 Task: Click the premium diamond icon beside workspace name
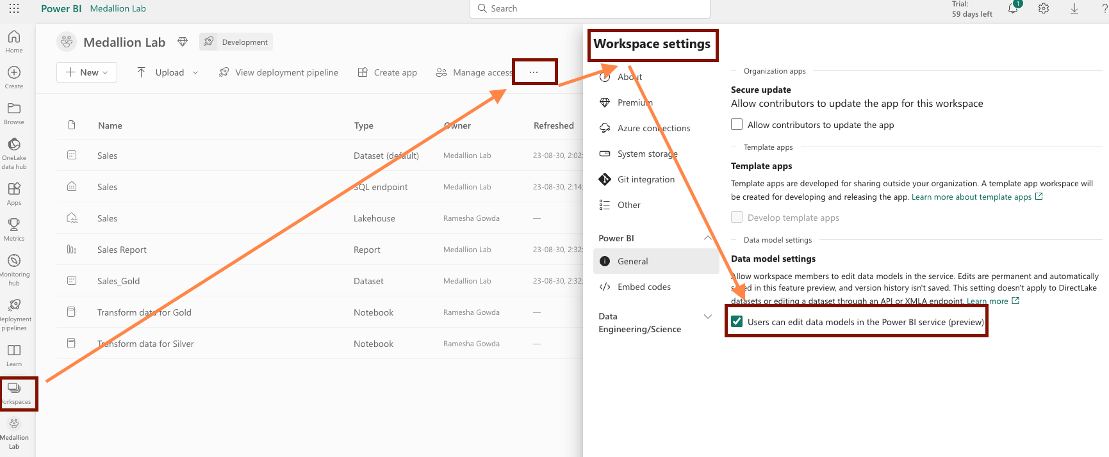pos(183,42)
